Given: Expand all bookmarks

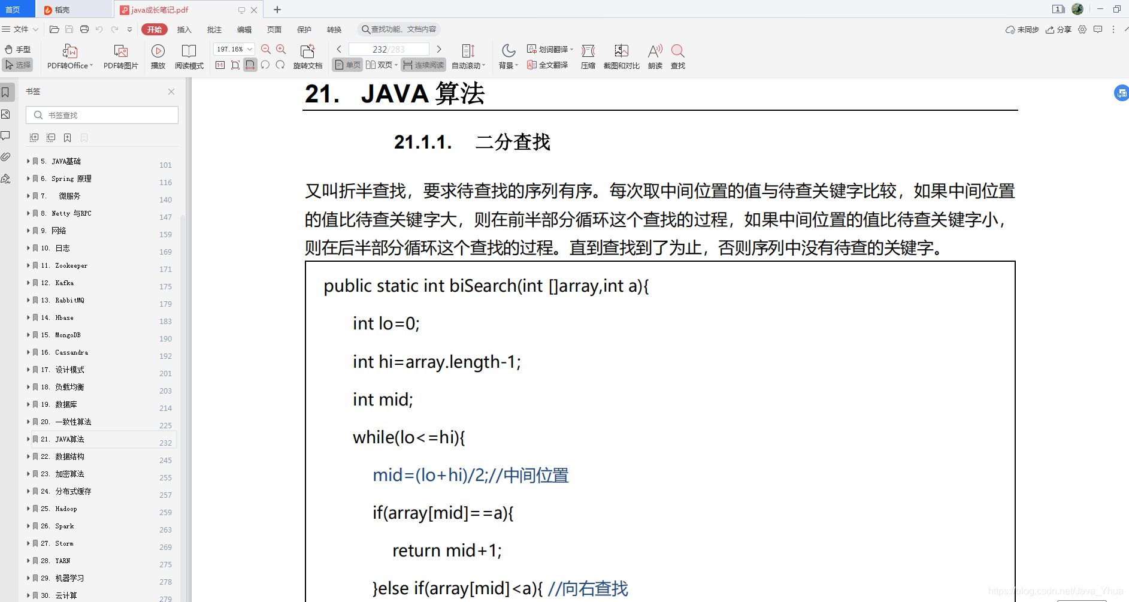Looking at the screenshot, I should click(x=34, y=138).
